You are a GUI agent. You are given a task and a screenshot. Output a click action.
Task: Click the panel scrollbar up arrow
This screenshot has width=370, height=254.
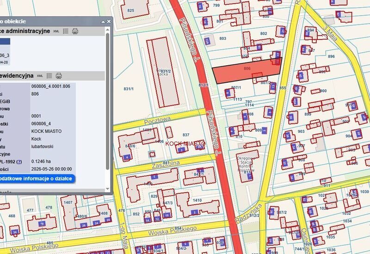108,30
